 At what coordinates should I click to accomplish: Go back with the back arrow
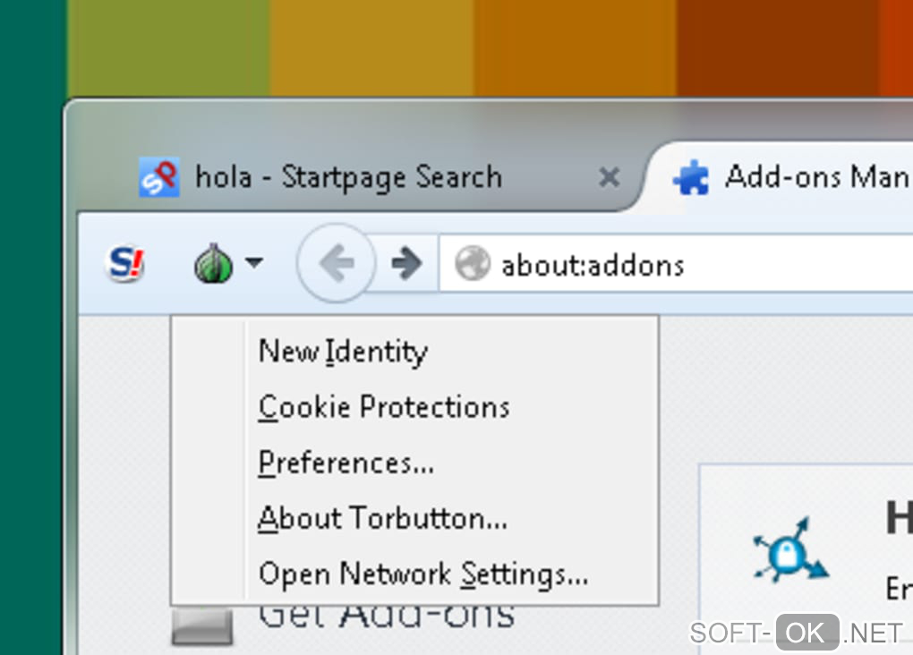point(336,263)
